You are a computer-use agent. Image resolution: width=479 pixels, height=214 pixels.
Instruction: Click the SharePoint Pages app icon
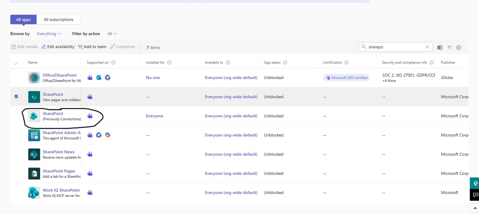point(34,173)
